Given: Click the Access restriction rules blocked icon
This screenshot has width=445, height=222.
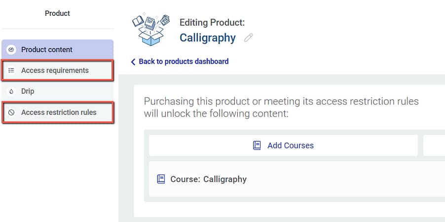Looking at the screenshot, I should click(11, 112).
